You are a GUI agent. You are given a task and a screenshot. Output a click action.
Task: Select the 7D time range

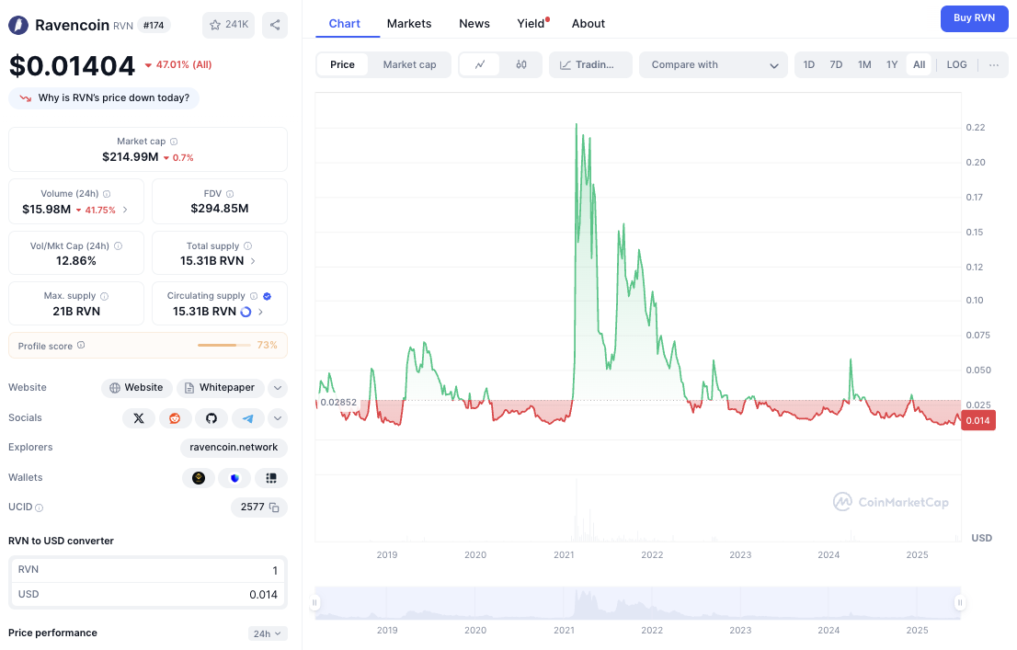pyautogui.click(x=836, y=64)
